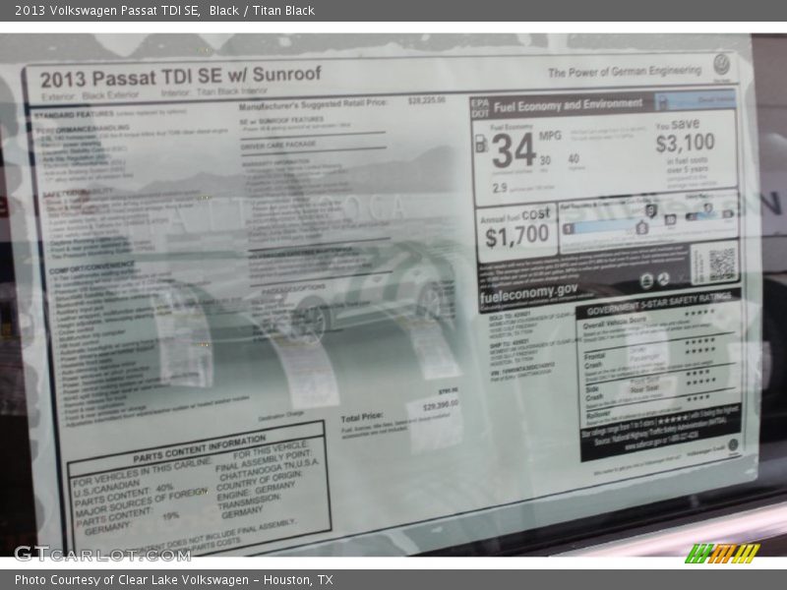Click the fuel pump icon beside 34 MPG
Viewport: 787px width, 590px height.
coord(481,144)
